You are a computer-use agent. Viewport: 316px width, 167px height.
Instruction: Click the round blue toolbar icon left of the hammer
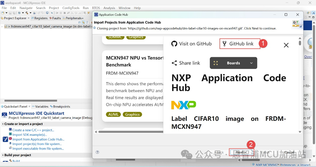[x=19, y=13]
